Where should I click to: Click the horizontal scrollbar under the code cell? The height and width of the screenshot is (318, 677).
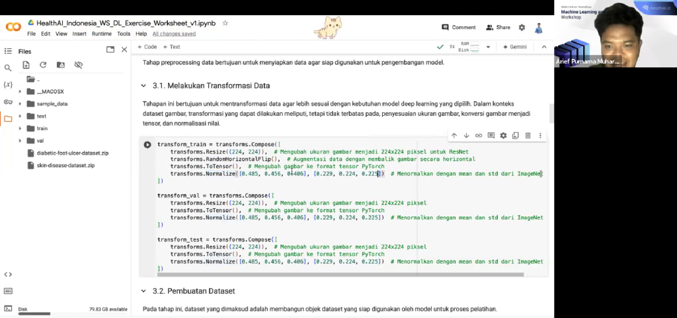coord(331,274)
